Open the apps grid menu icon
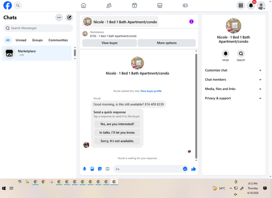 click(240, 5)
